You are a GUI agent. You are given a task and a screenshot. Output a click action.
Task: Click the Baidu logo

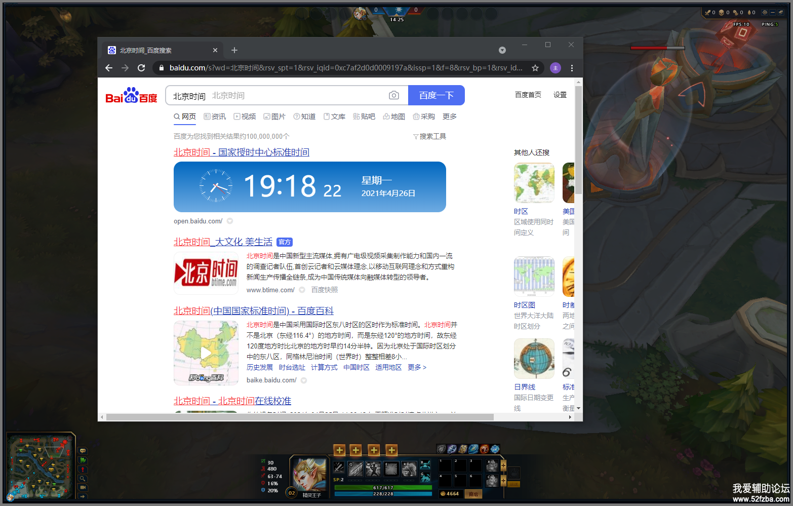tap(131, 95)
